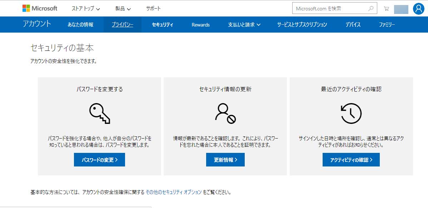Open the shopping cart icon

[x=386, y=9]
